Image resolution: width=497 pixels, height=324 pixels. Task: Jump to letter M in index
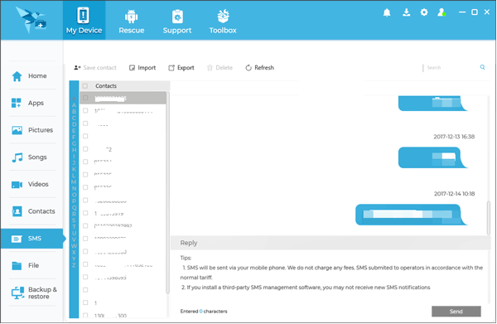(74, 181)
